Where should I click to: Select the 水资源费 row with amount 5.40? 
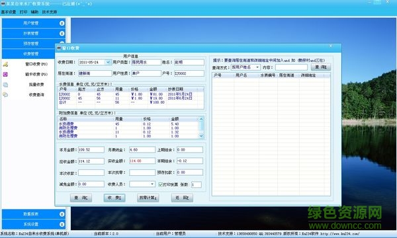pyautogui.click(x=128, y=124)
